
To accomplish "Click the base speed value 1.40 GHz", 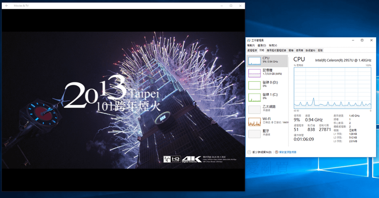I will pyautogui.click(x=354, y=116).
